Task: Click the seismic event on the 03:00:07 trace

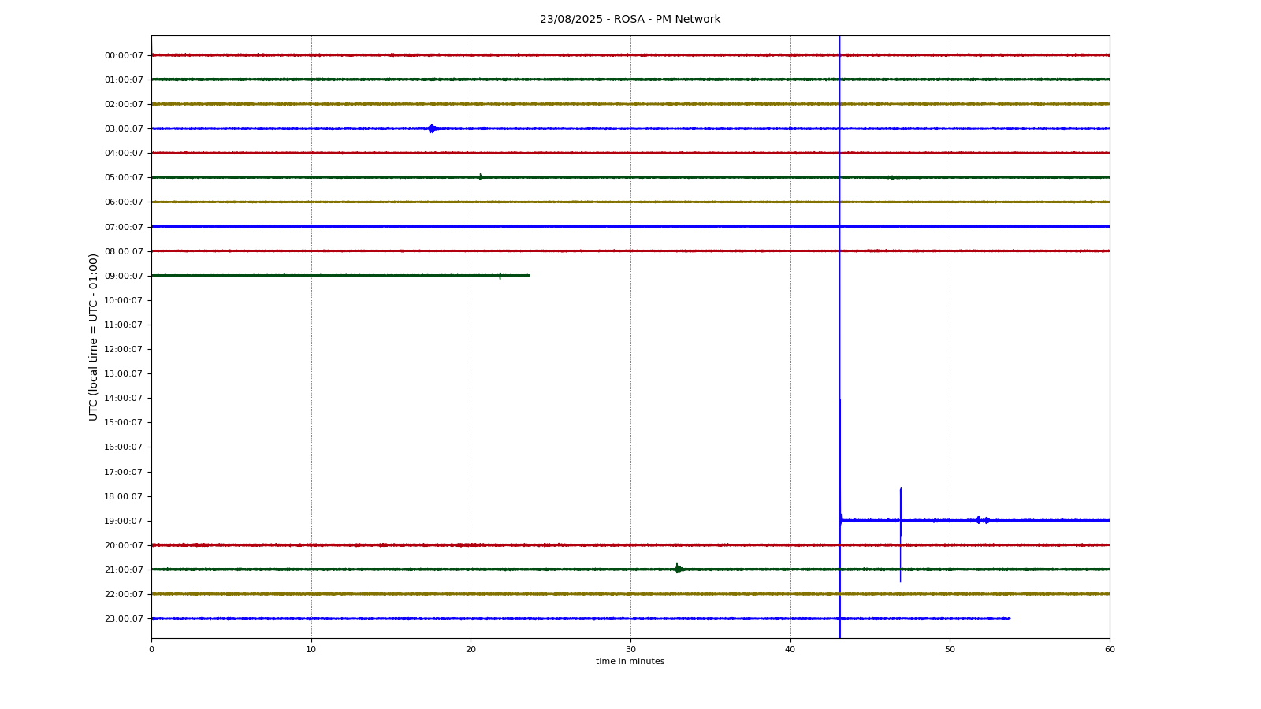Action: [x=431, y=128]
